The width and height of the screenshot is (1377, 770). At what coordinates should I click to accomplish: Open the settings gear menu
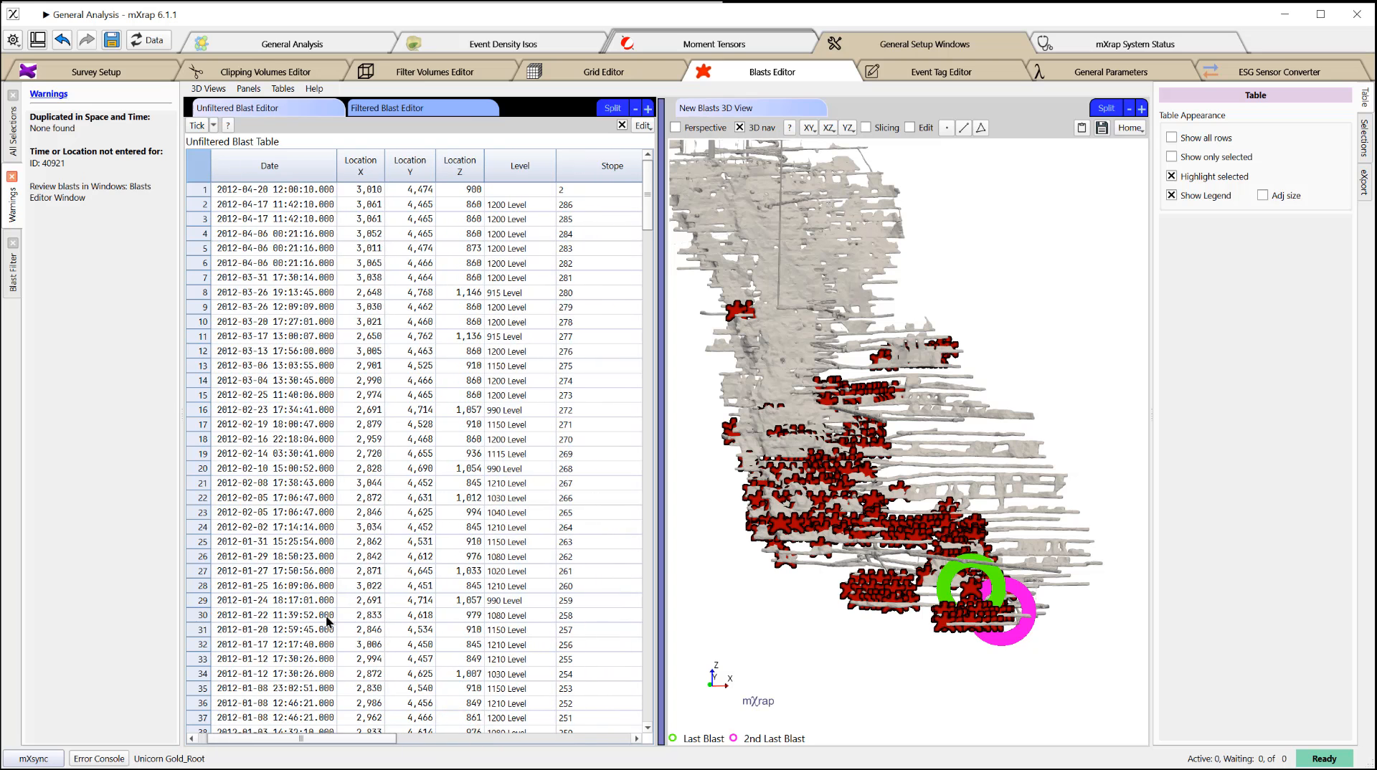[x=14, y=40]
